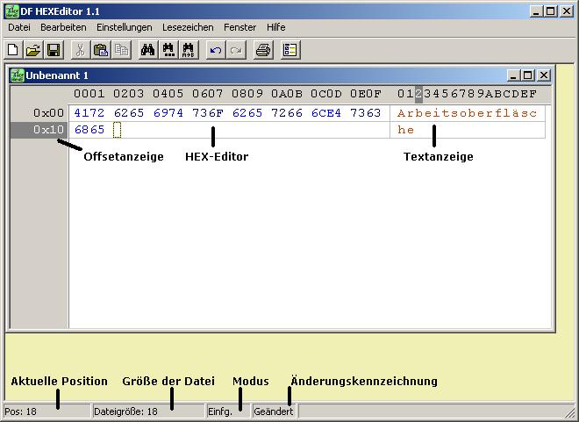This screenshot has height=422, width=579.
Task: Open the Datei menu
Action: tap(19, 27)
